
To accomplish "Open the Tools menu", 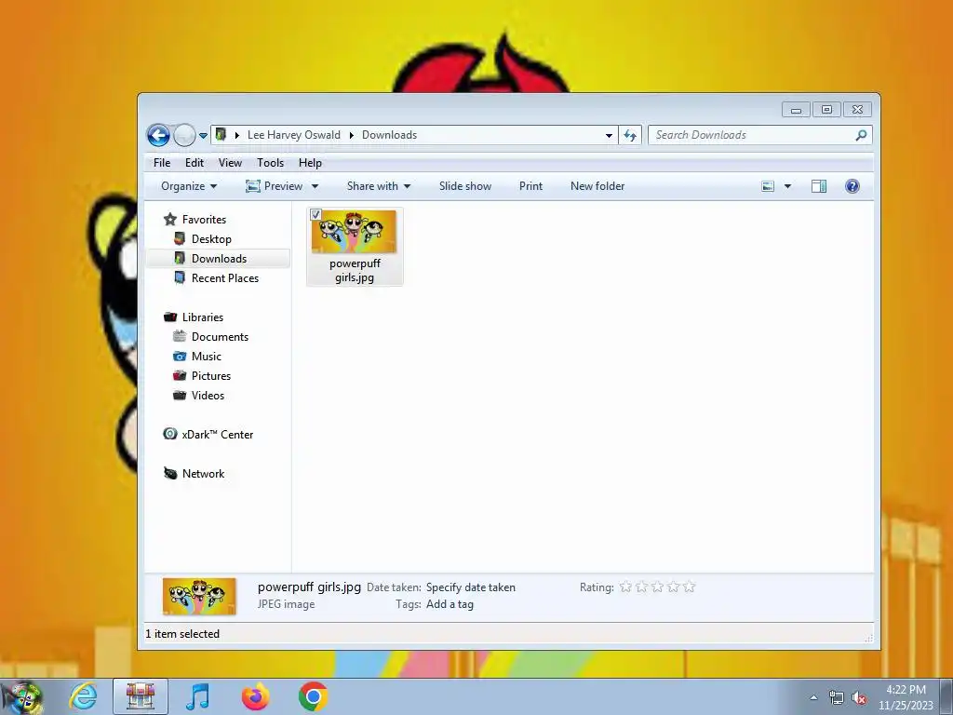I will [x=270, y=163].
